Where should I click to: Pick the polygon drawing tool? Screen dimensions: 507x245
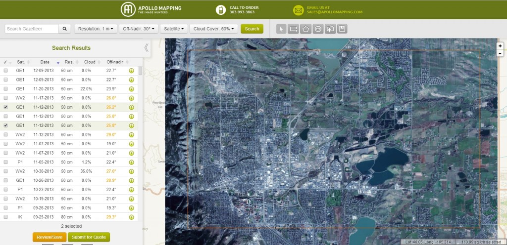pyautogui.click(x=305, y=29)
